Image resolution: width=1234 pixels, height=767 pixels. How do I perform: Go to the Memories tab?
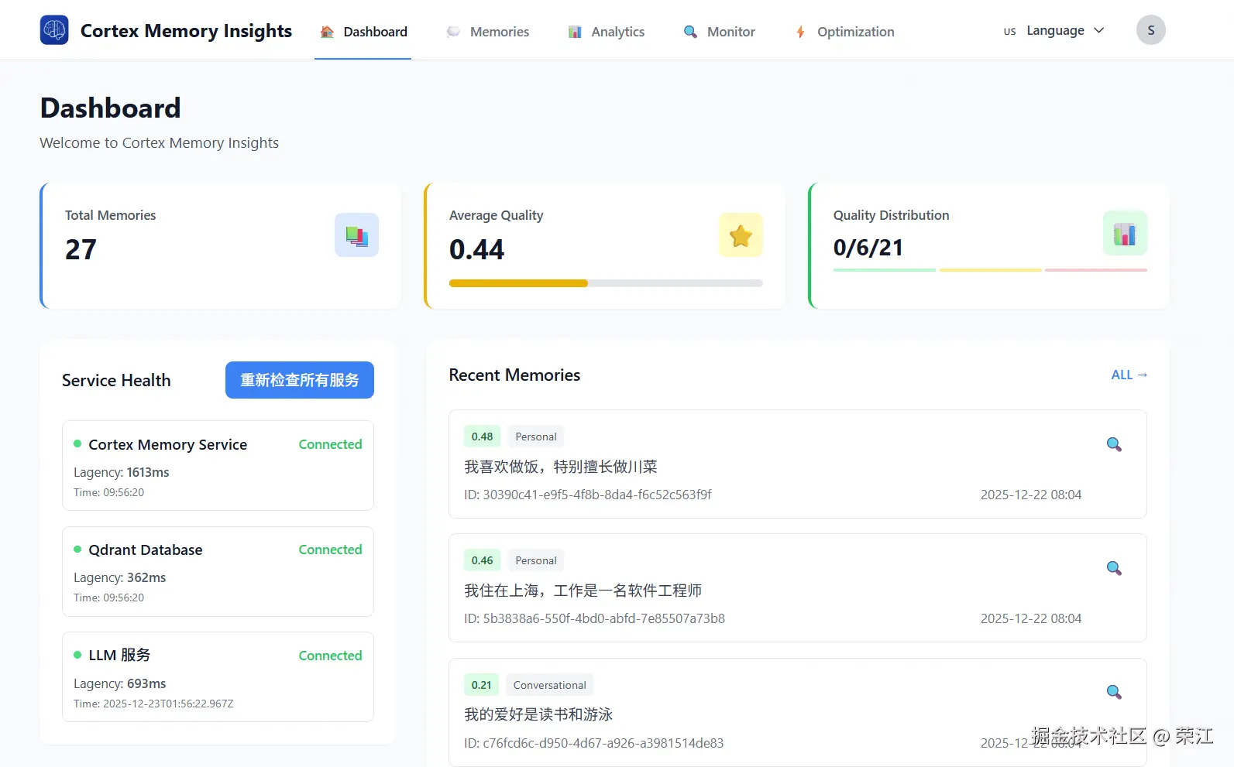pos(488,32)
